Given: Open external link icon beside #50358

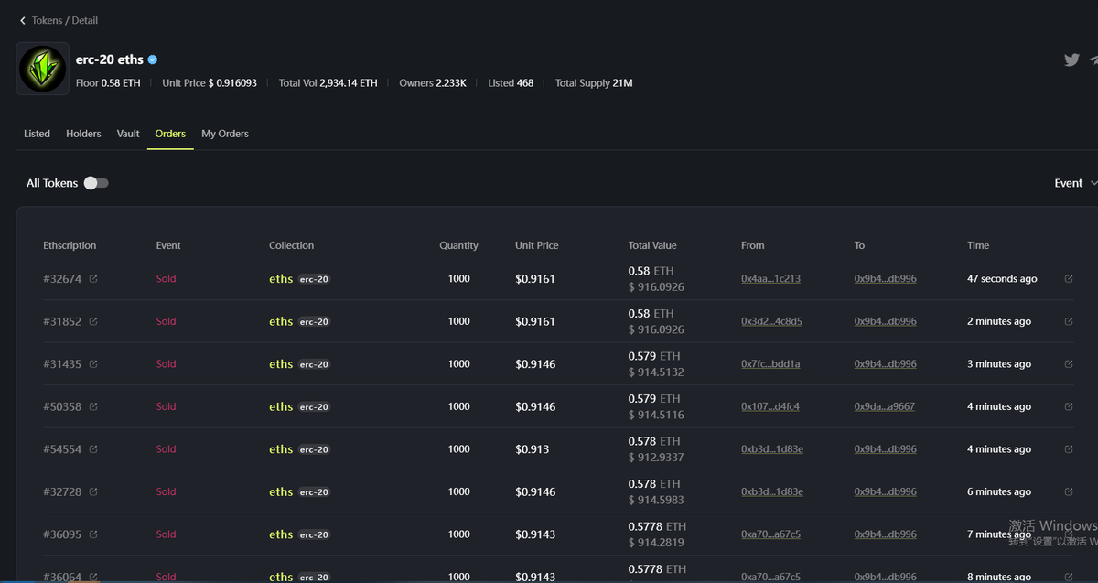Looking at the screenshot, I should [93, 406].
